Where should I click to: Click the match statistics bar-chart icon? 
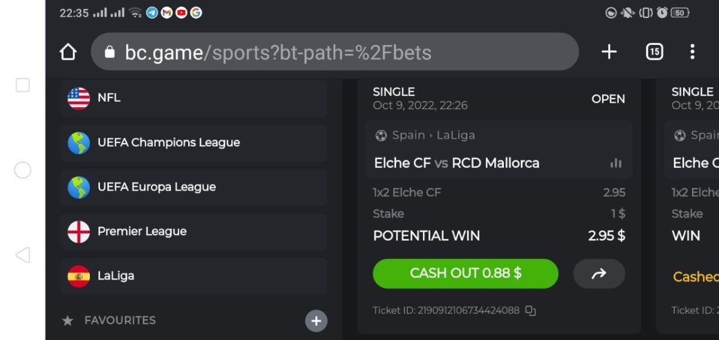[615, 163]
